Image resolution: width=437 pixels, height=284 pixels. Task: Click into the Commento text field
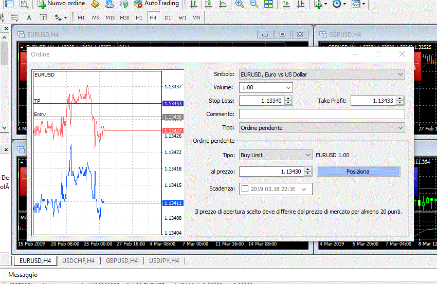coord(321,114)
